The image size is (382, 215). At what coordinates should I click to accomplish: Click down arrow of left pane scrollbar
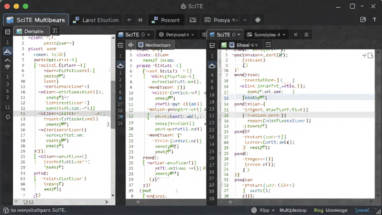pyautogui.click(x=113, y=196)
